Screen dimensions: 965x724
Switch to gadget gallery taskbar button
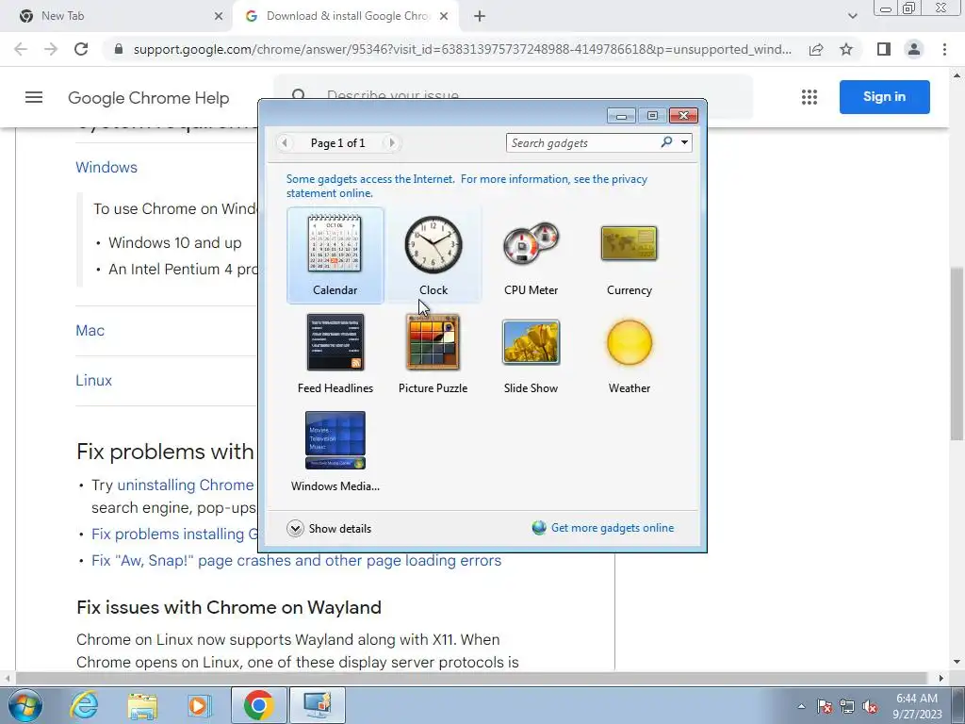317,705
